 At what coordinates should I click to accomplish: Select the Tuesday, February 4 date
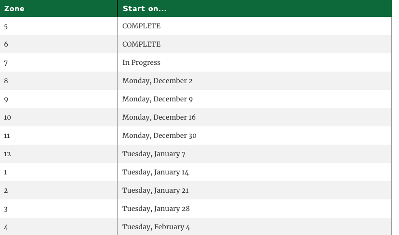pos(156,227)
